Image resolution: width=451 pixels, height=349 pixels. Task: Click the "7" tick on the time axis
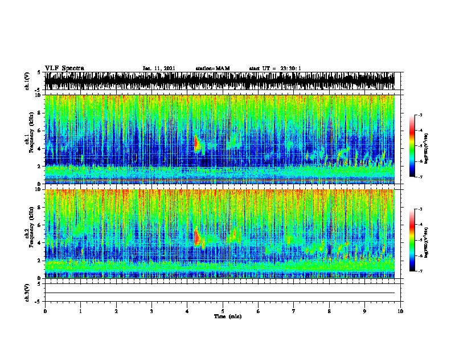(x=294, y=311)
